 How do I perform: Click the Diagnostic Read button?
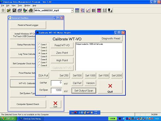pos(111,38)
